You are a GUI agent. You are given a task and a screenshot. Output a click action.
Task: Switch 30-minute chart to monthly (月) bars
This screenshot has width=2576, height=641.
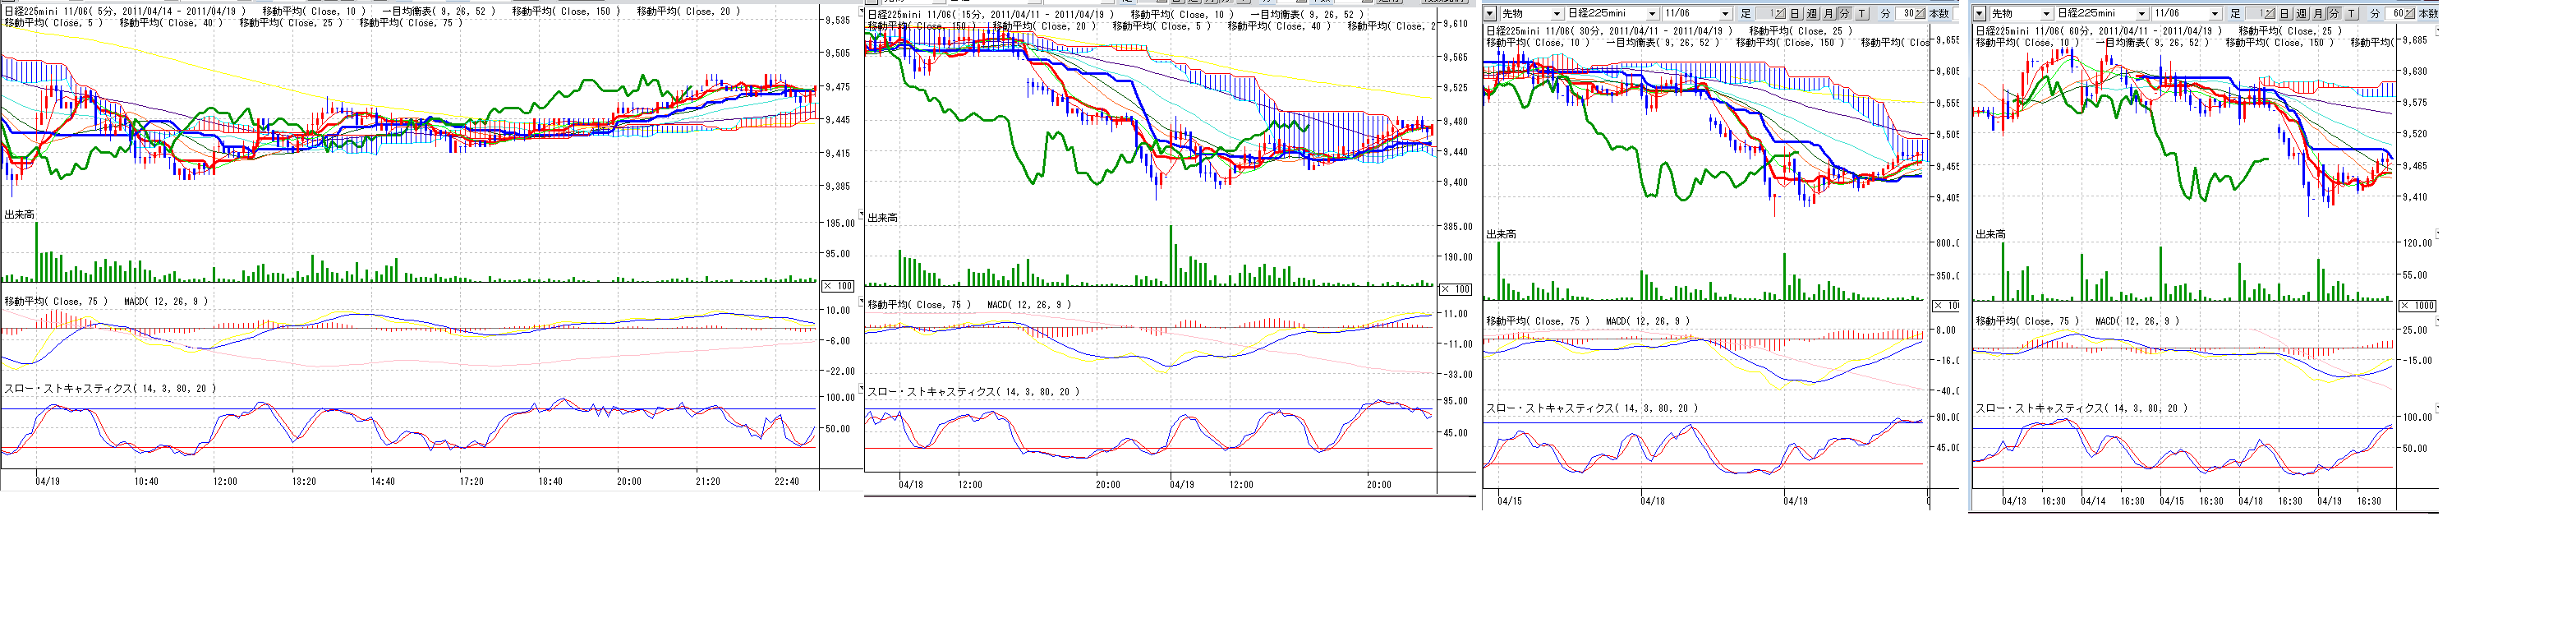[x=1828, y=14]
